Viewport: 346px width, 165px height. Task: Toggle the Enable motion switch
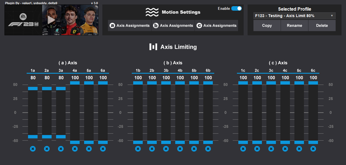(x=236, y=8)
